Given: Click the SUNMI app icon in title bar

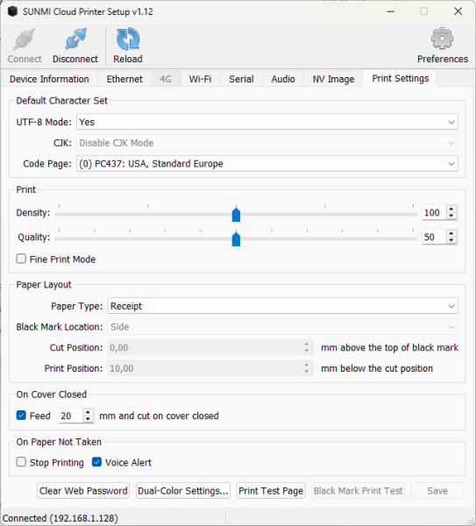Looking at the screenshot, I should pyautogui.click(x=12, y=11).
